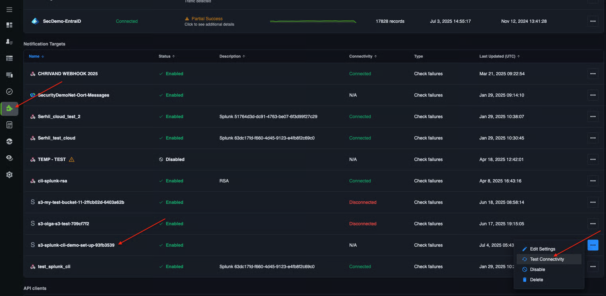Select Delete in the context menu
The width and height of the screenshot is (606, 296).
(536, 280)
